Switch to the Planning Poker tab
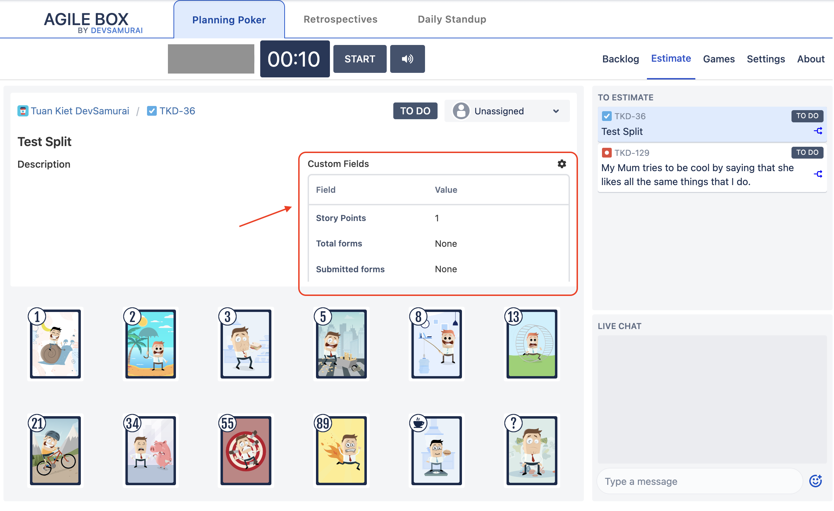834x511 pixels. pos(229,20)
